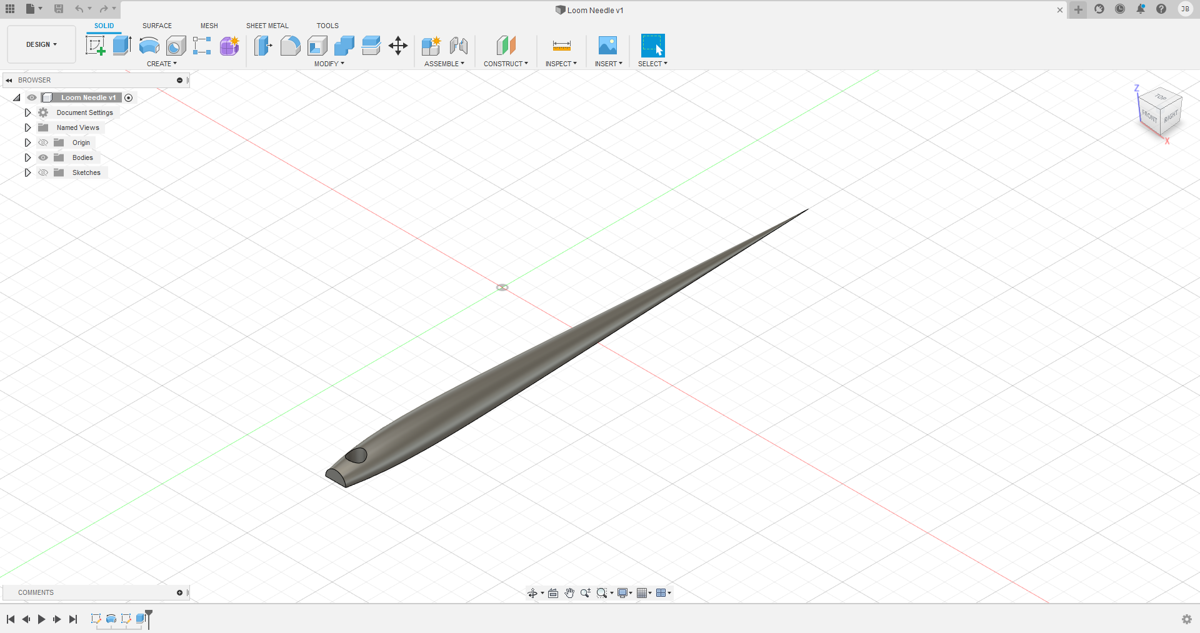The width and height of the screenshot is (1200, 633).
Task: Open the SHEET METAL tab
Action: click(x=267, y=26)
